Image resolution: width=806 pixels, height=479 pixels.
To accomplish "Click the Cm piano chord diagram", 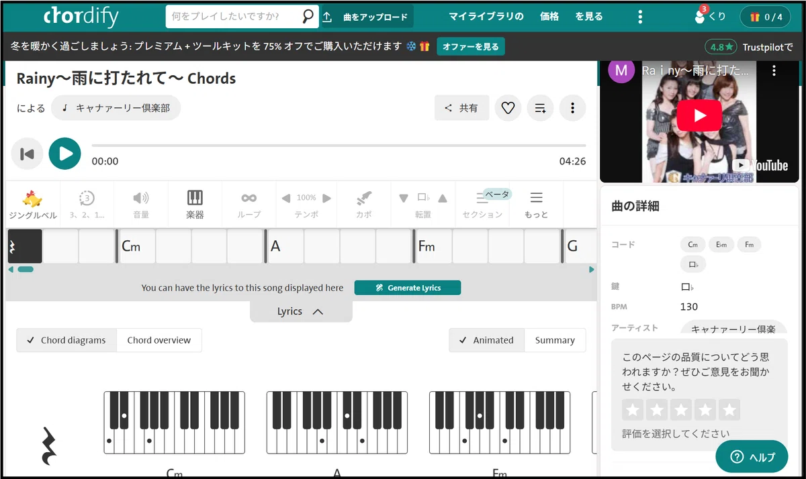I will pyautogui.click(x=175, y=423).
